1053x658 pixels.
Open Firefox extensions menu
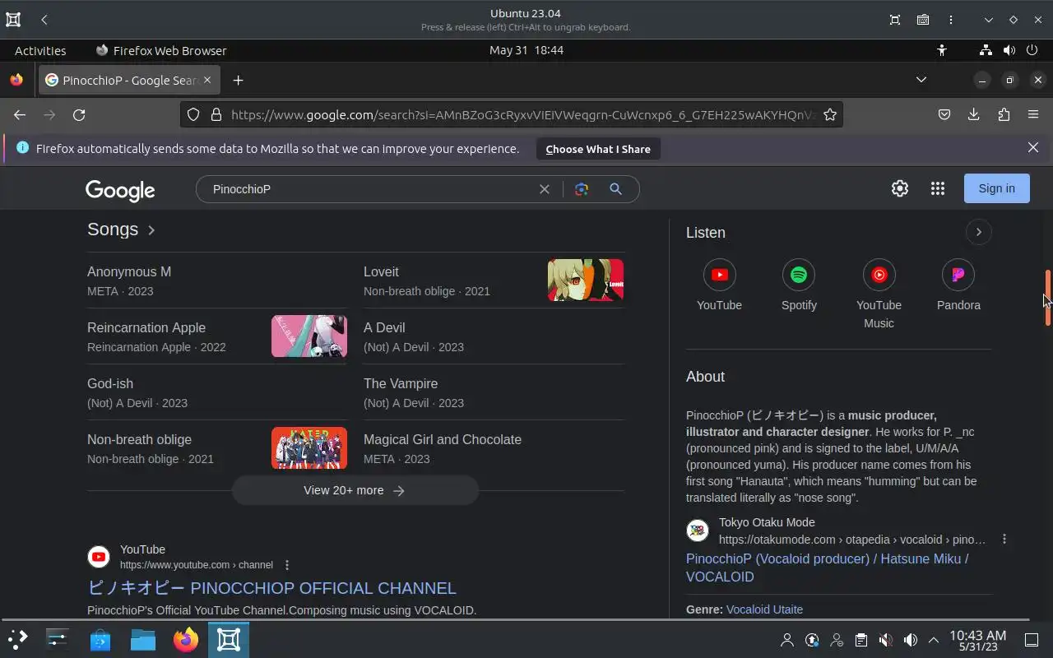coord(1004,115)
